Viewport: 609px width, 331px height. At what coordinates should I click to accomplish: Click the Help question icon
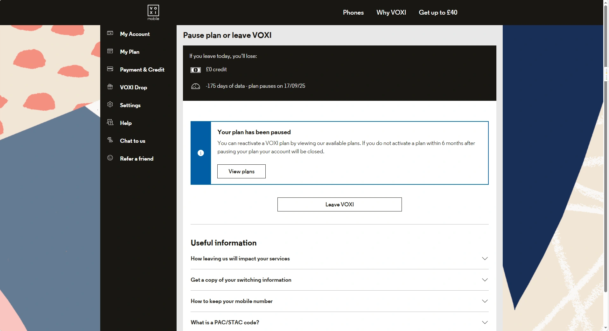tap(110, 122)
